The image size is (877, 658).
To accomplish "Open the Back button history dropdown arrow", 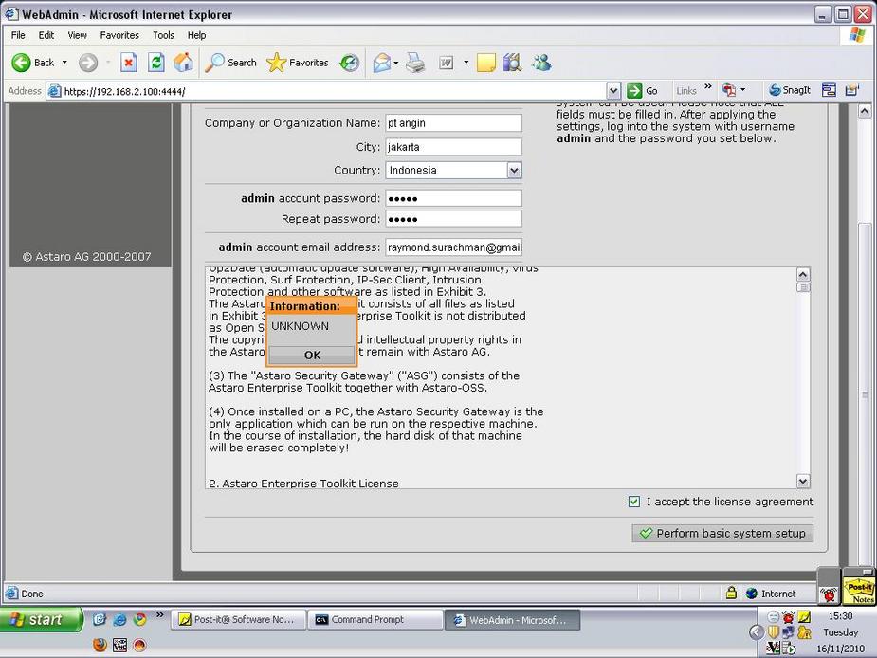I will pyautogui.click(x=64, y=63).
